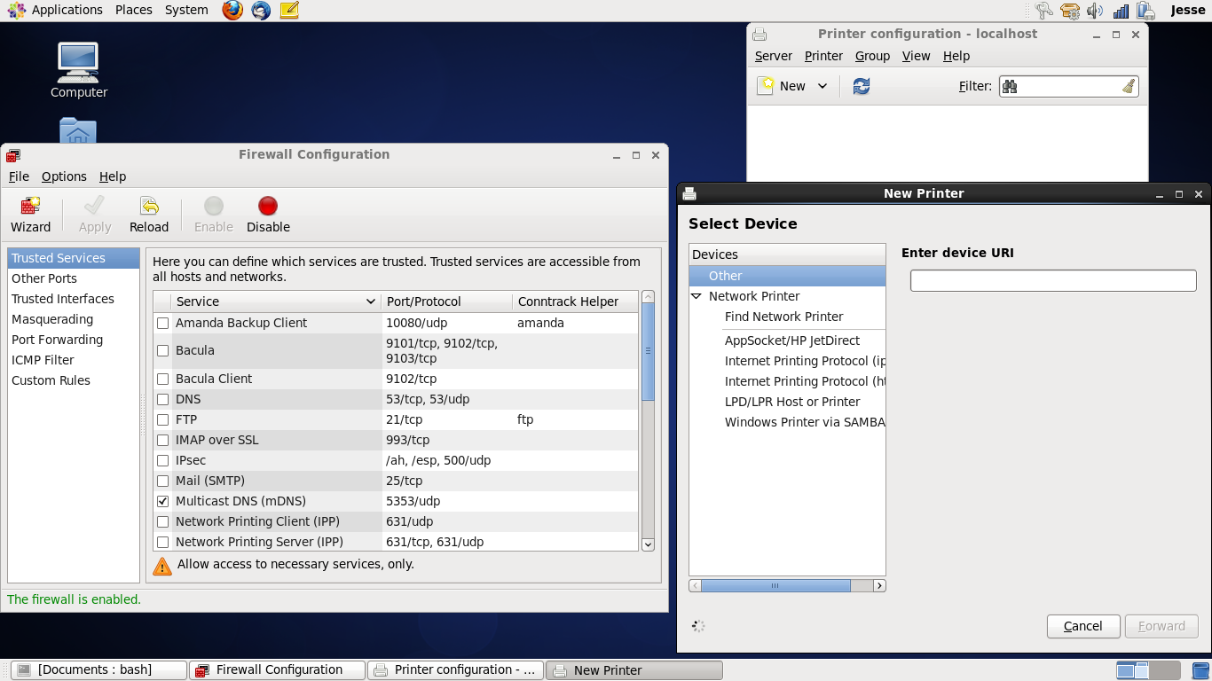Click the Service column sort arrow
Image resolution: width=1212 pixels, height=681 pixels.
[x=371, y=301]
